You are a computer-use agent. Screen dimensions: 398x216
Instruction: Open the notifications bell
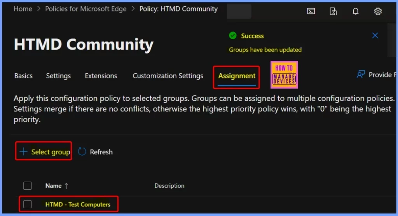click(356, 11)
